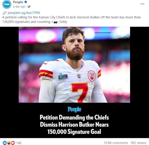Image resolution: width=149 pixels, height=145 pixels.
Task: Click the People page name
Action: (x=18, y=2)
